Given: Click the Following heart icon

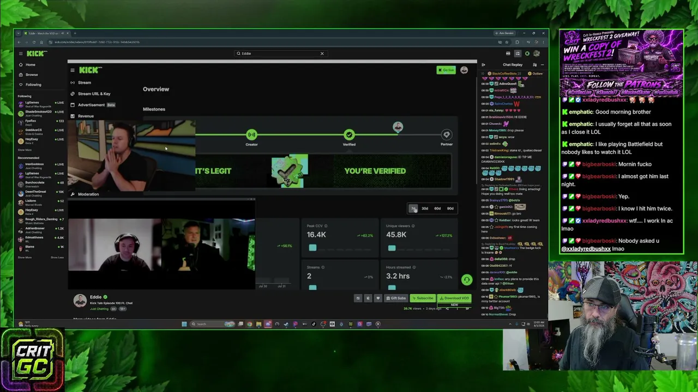Looking at the screenshot, I should (x=21, y=84).
